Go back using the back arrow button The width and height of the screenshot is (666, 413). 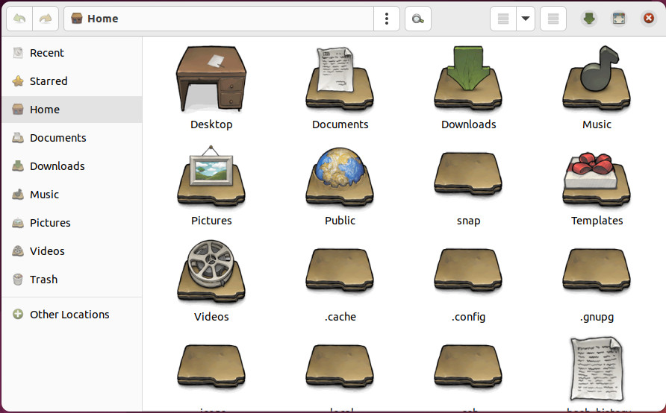click(x=19, y=19)
